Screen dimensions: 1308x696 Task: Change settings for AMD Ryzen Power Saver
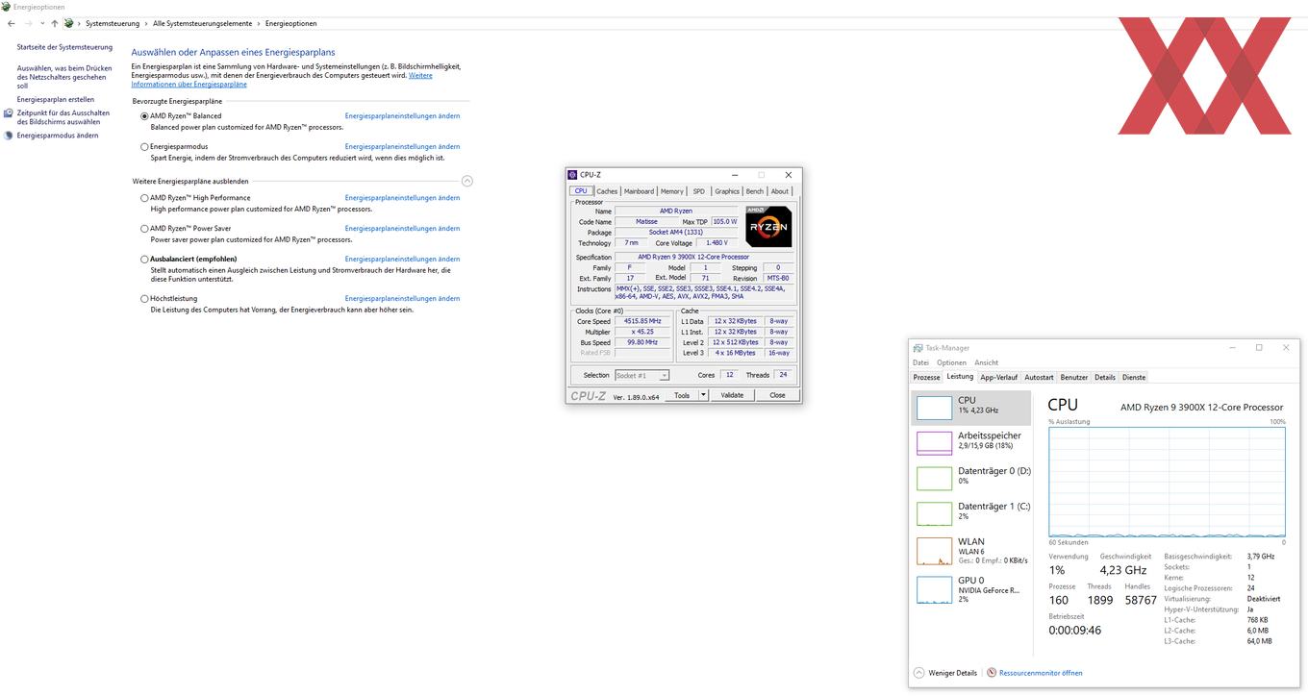coord(402,229)
